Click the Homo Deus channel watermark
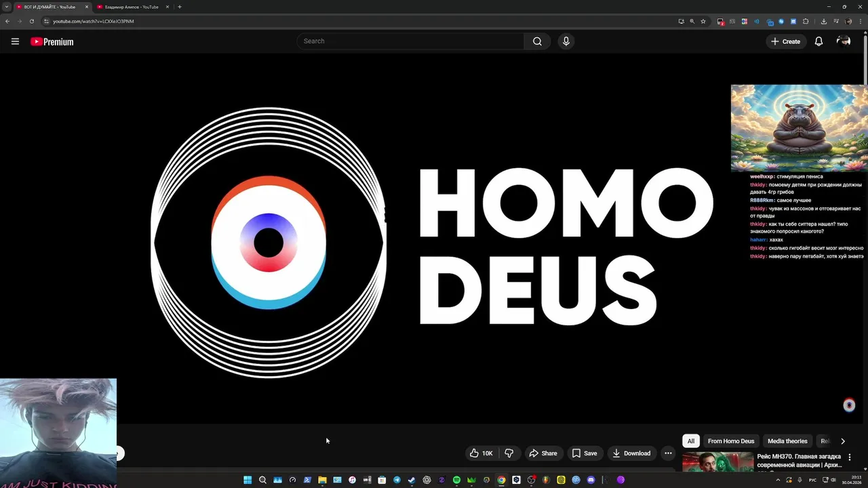 [x=849, y=405]
